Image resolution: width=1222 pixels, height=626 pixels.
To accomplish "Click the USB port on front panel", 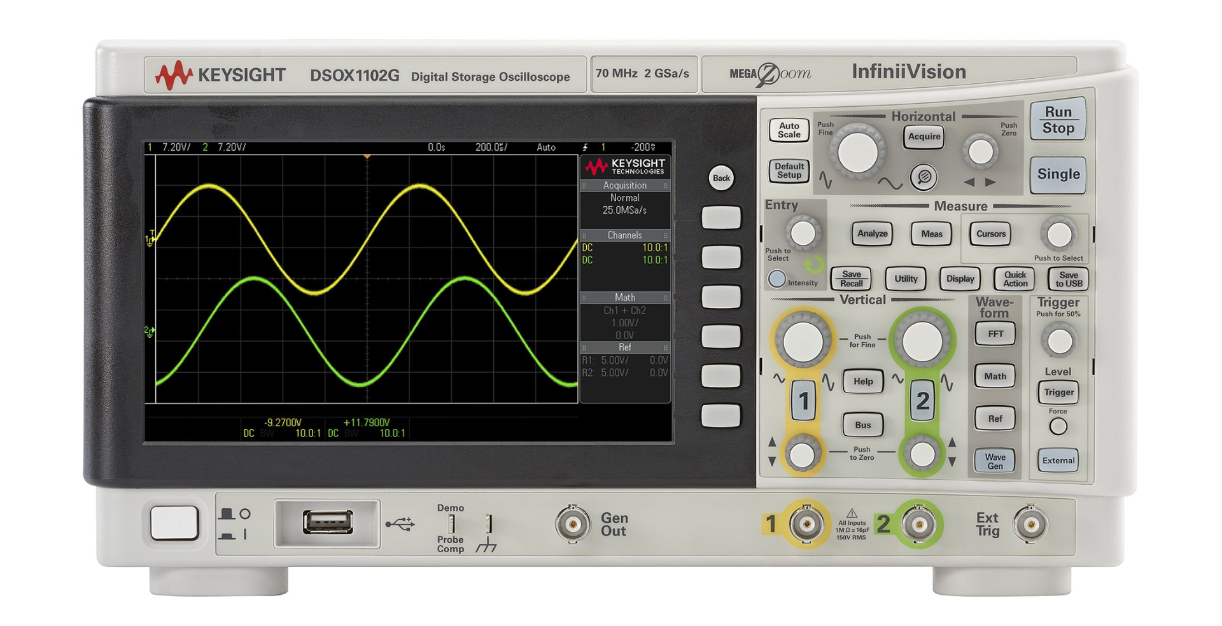I will coord(328,522).
